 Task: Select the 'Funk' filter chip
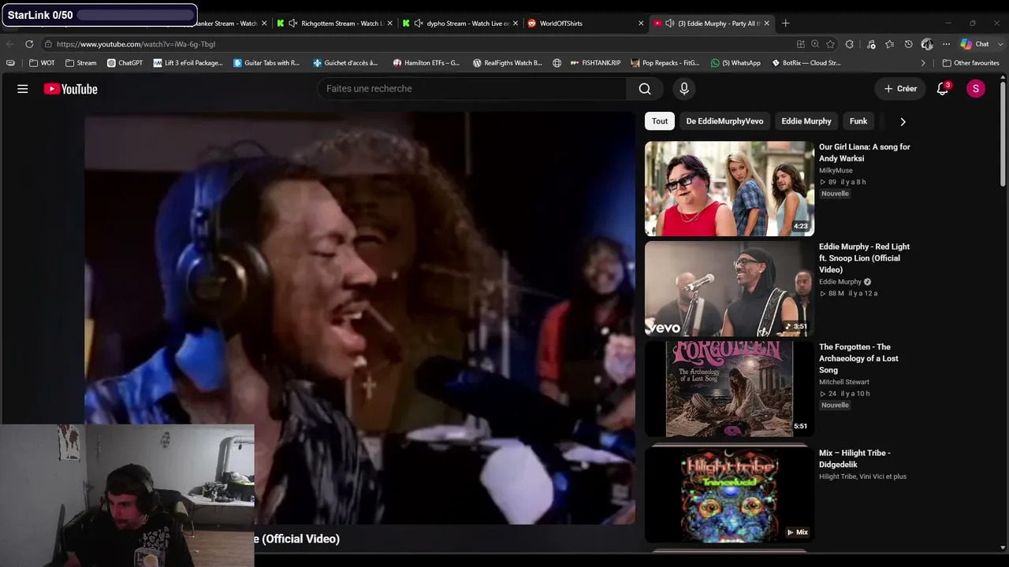[858, 121]
